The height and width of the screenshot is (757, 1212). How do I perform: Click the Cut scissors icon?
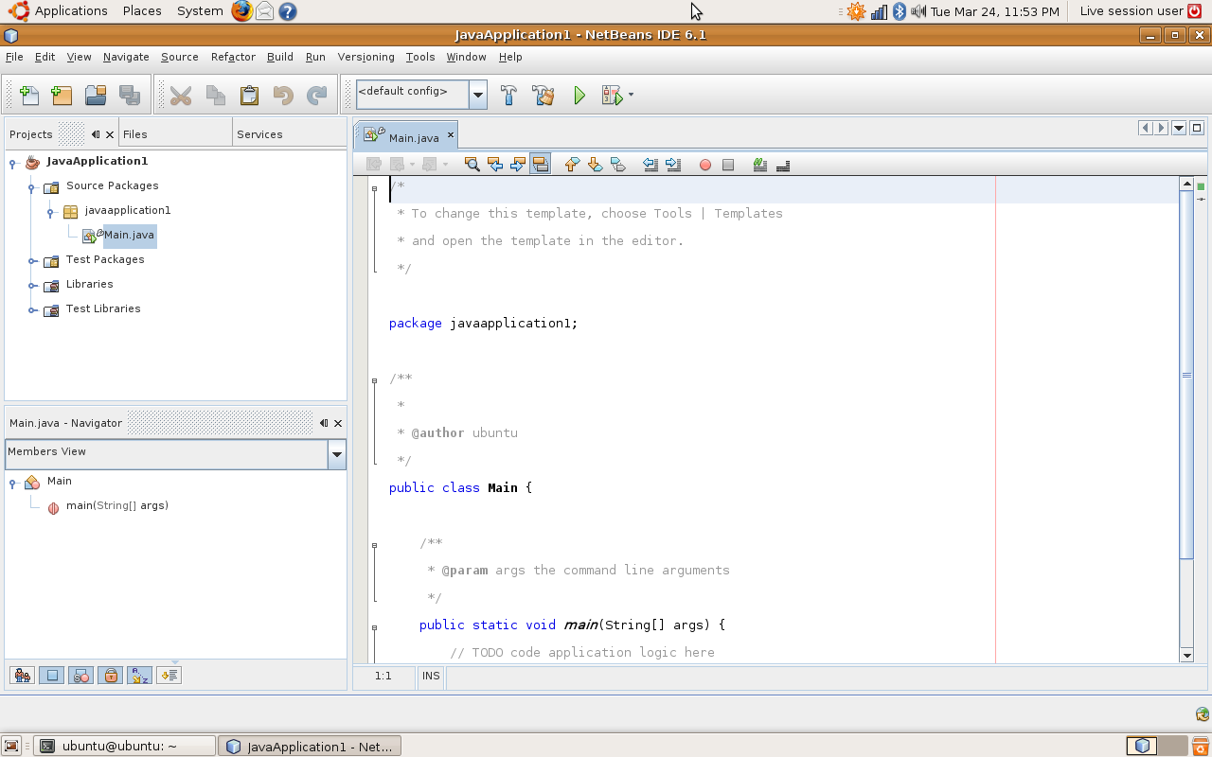point(181,95)
